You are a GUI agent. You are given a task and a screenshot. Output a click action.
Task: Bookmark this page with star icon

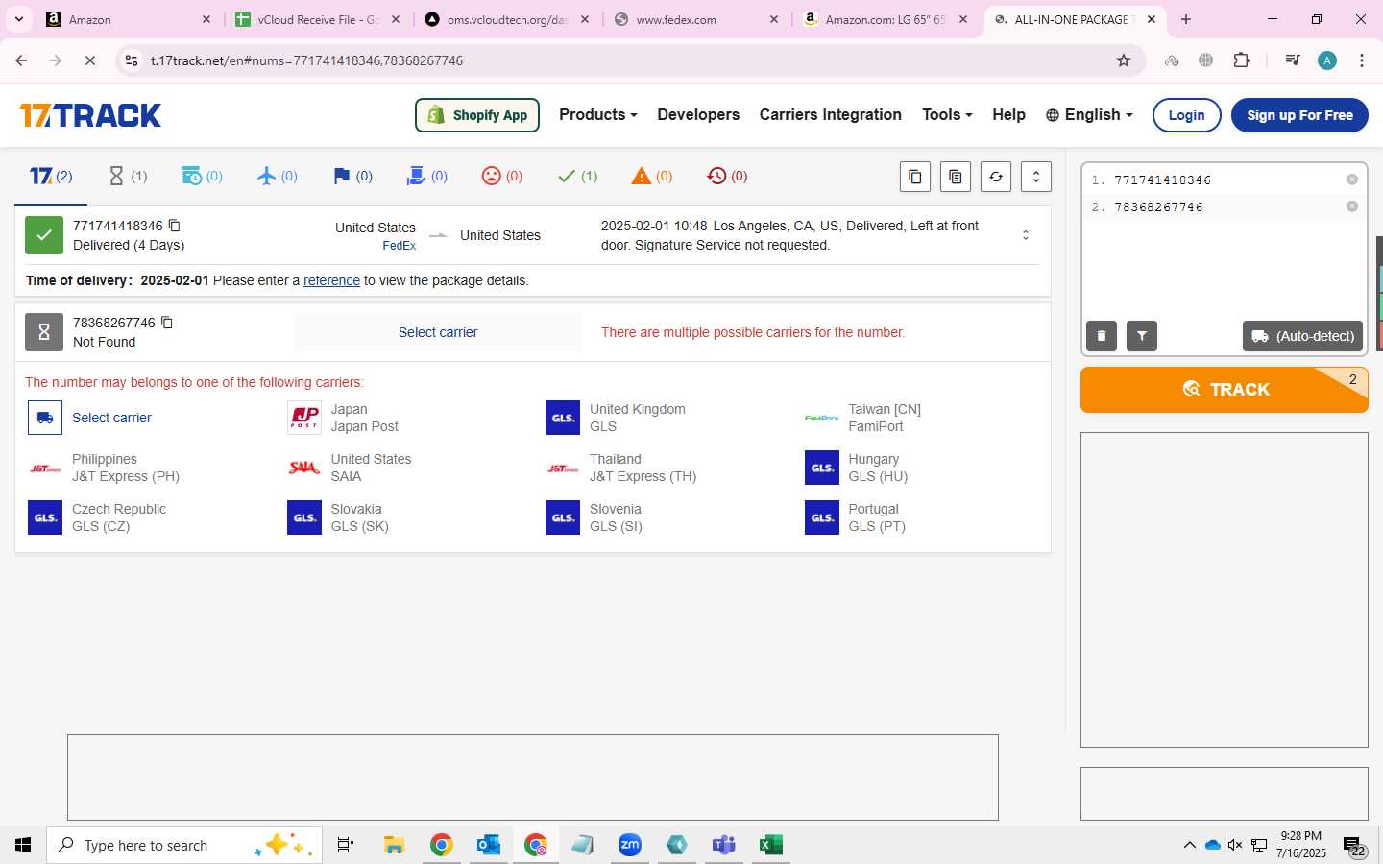(x=1124, y=60)
